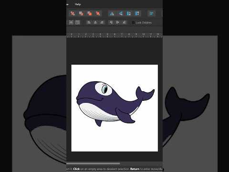Click the four-square grid icon in context toolbar

(x=71, y=22)
